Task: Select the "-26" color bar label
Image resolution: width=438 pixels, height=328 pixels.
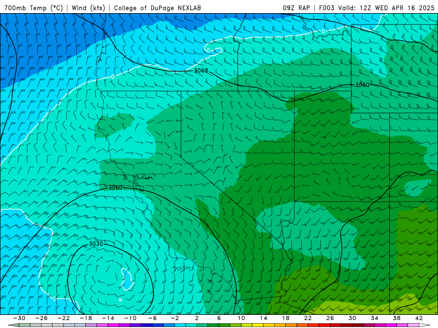Action: coord(42,318)
